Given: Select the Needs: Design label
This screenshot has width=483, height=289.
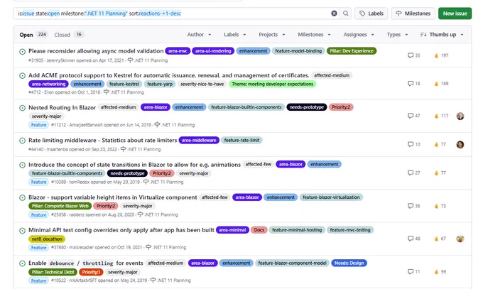Looking at the screenshot, I should click(x=349, y=263).
